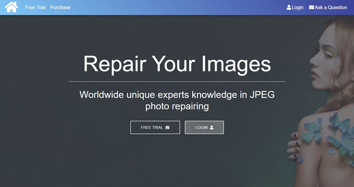The width and height of the screenshot is (354, 187).
Task: Start the FREE TRIAL from hero button
Action: 155,127
